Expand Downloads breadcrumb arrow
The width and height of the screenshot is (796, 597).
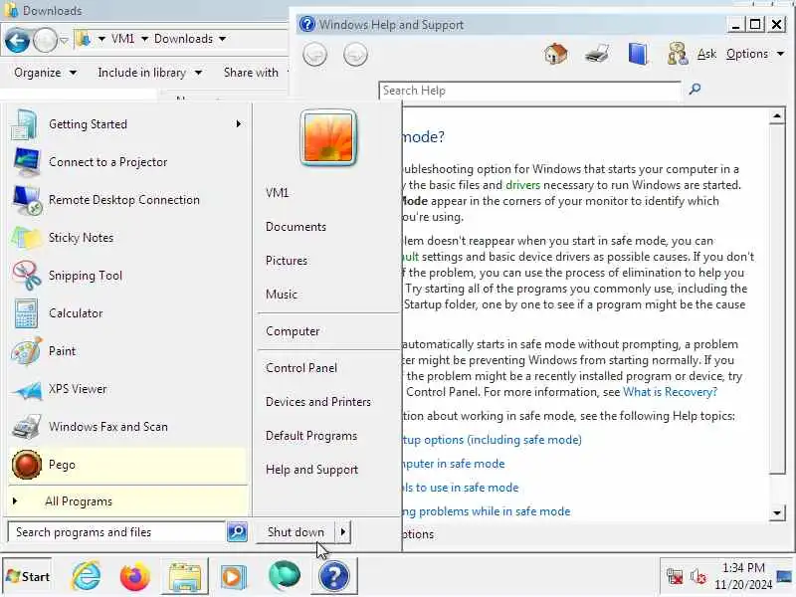(222, 39)
